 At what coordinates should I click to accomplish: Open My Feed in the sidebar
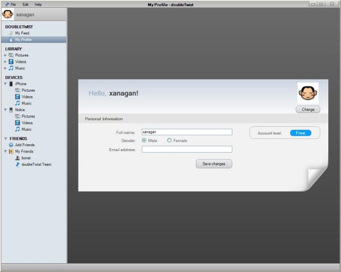pyautogui.click(x=22, y=33)
